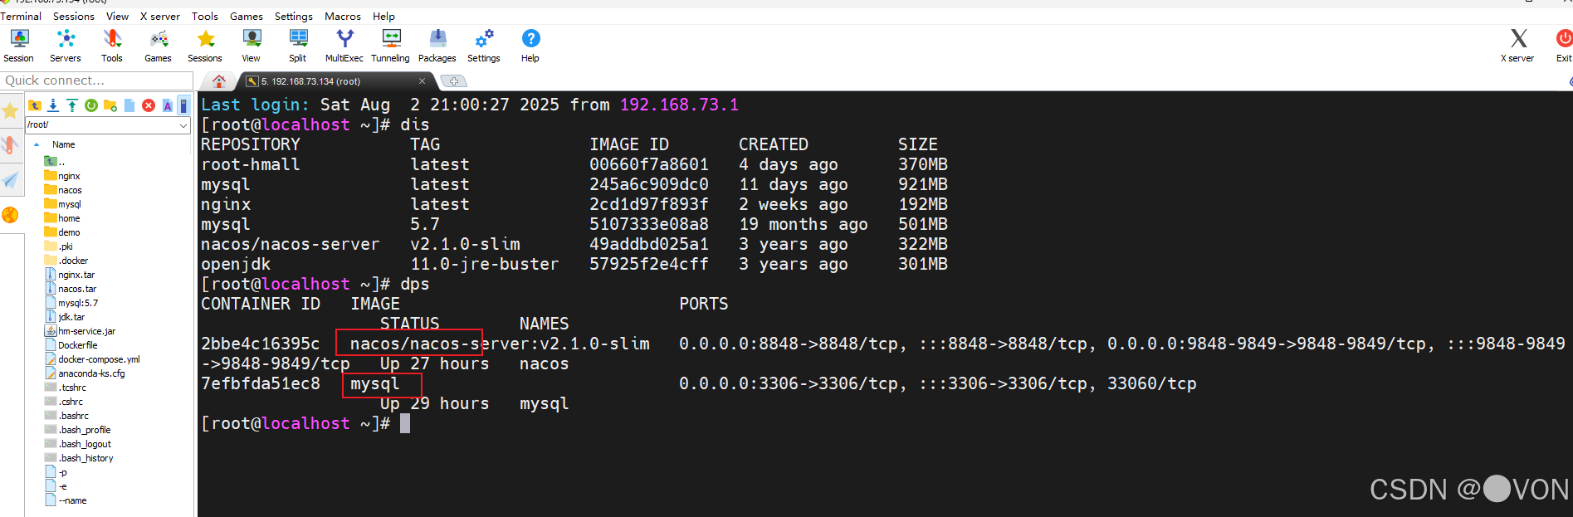Create new folder in SFTP toolbar
Image resolution: width=1573 pixels, height=517 pixels.
(x=110, y=105)
